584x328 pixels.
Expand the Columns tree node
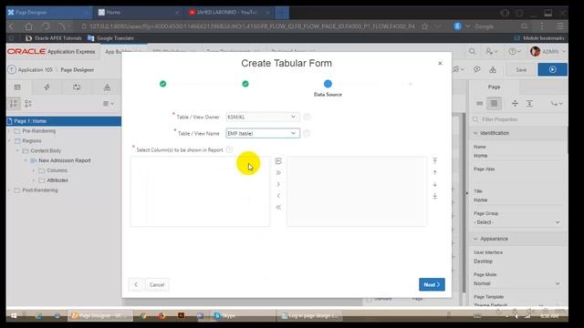pos(34,170)
